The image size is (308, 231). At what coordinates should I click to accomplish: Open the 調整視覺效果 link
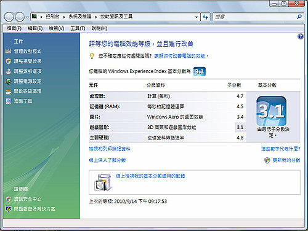tap(28, 61)
